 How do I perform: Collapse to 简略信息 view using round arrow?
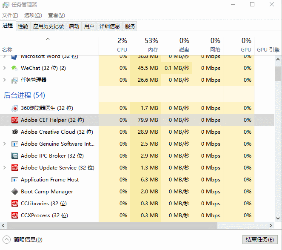(7, 239)
